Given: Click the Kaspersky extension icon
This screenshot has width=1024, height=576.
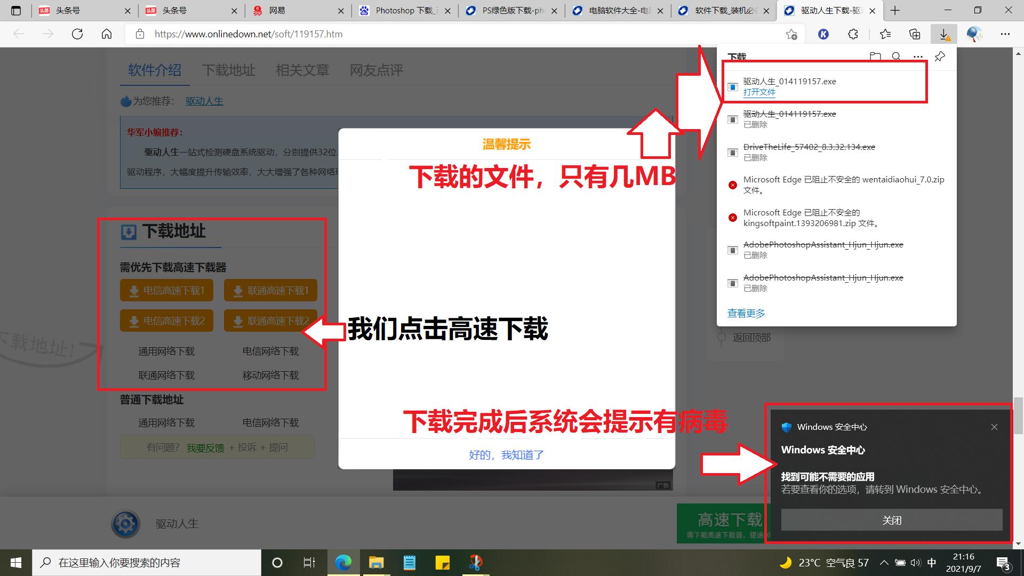Looking at the screenshot, I should (x=824, y=34).
